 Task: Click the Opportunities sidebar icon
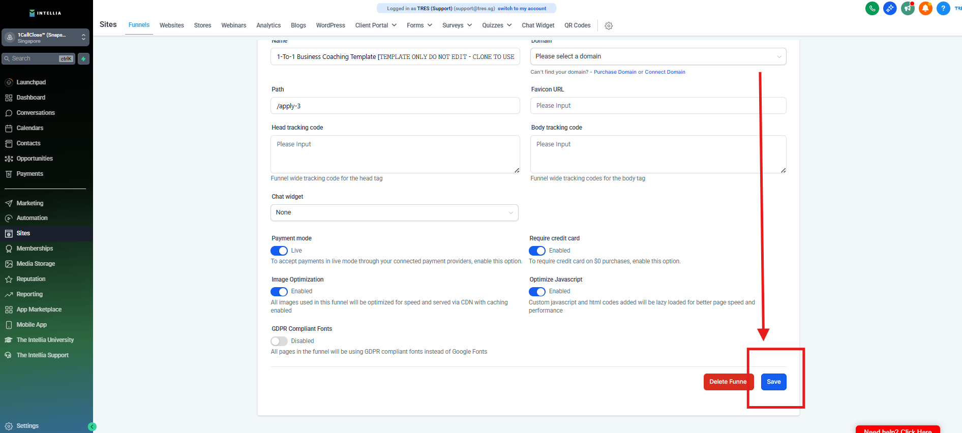pyautogui.click(x=9, y=159)
